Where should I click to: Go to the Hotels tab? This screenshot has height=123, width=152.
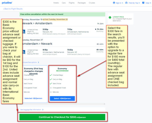tap(56, 3)
